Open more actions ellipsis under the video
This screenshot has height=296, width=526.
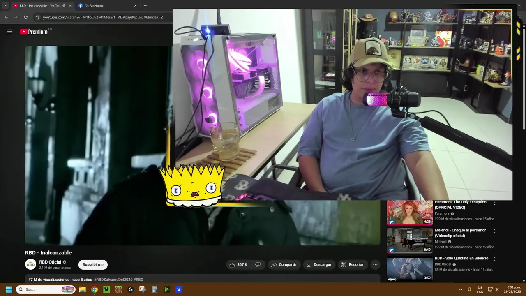(375, 265)
